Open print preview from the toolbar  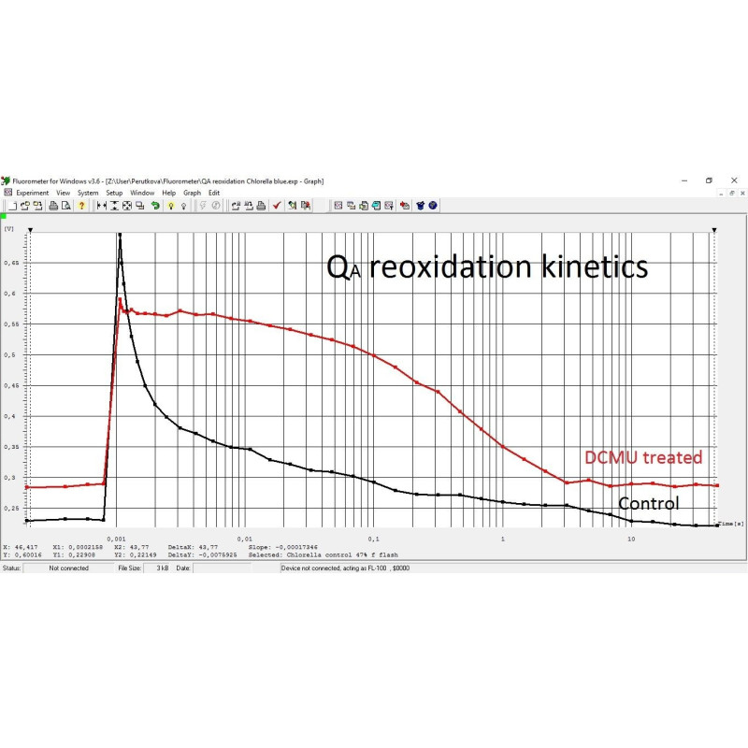point(65,209)
